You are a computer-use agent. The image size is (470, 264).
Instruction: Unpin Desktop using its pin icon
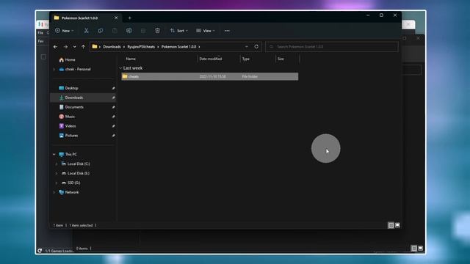113,88
